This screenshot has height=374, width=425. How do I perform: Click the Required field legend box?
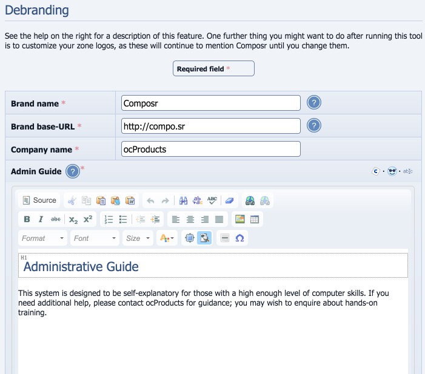pos(213,68)
